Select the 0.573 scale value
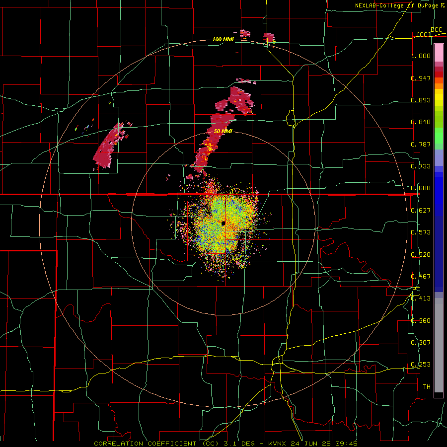Image resolution: width=447 pixels, height=447 pixels. (x=421, y=232)
